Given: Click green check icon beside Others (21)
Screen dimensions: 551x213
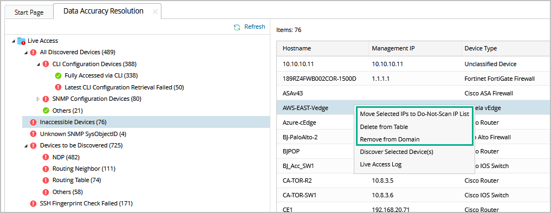Looking at the screenshot, I should tap(46, 111).
